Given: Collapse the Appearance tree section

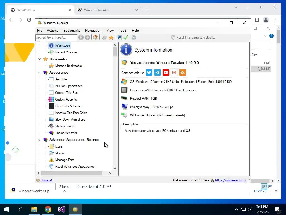Looking at the screenshot, I should 39,73.
